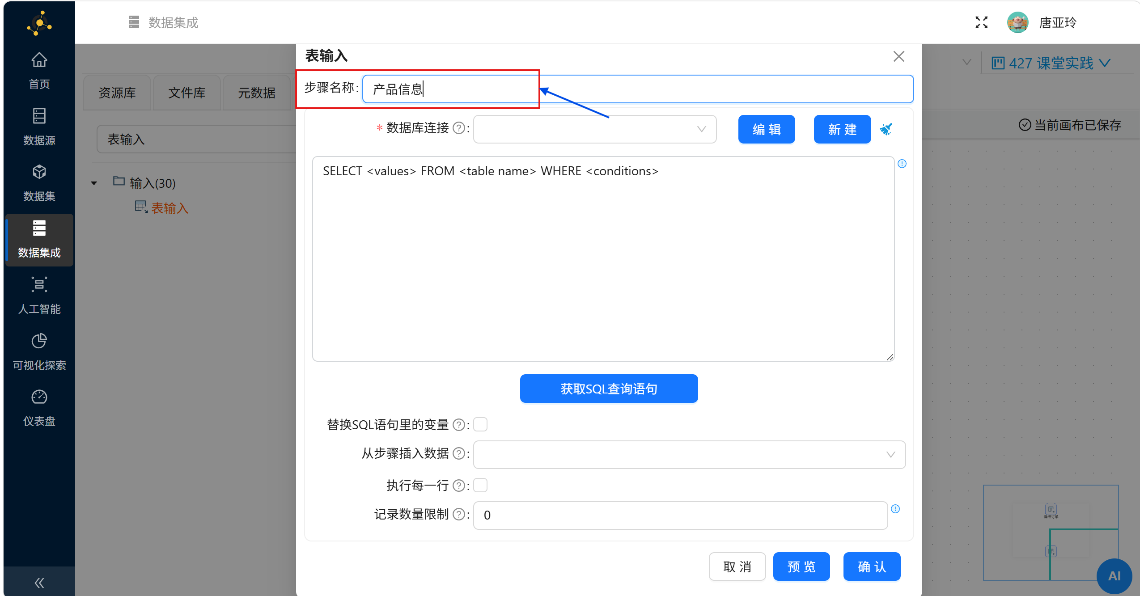Switch to the 文件库 tab
The width and height of the screenshot is (1140, 596).
[x=186, y=93]
